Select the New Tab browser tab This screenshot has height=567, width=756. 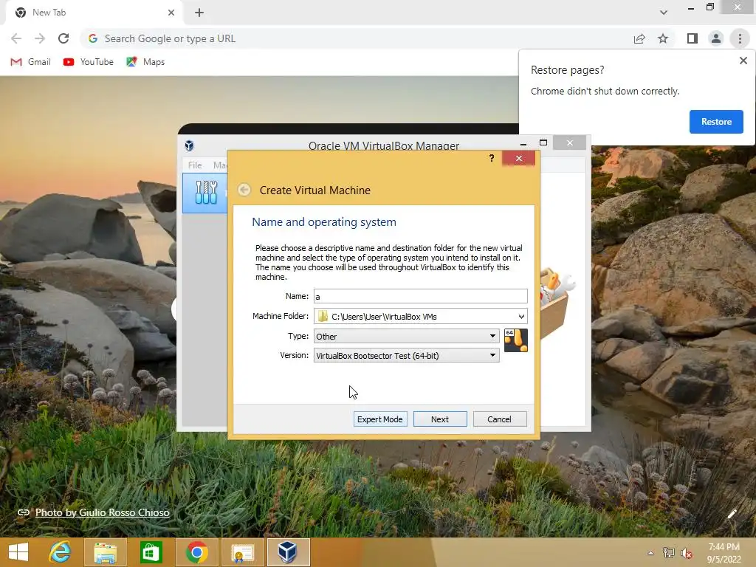click(94, 13)
